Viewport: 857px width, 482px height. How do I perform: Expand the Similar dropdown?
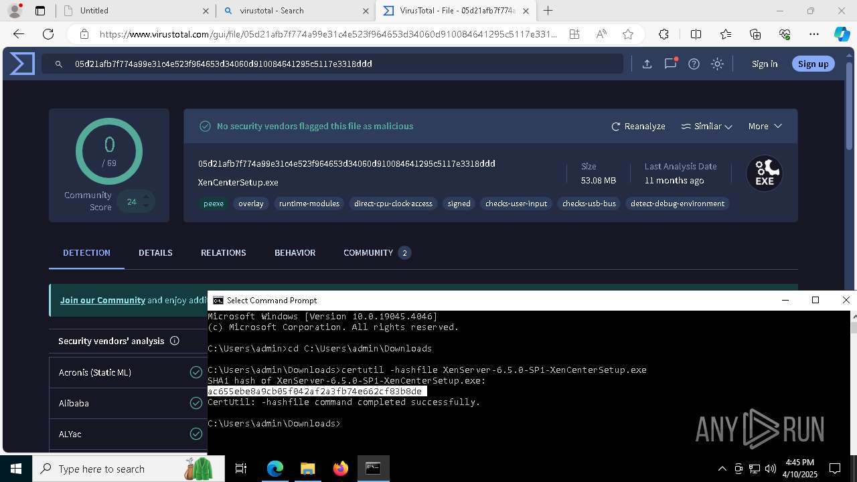pos(706,126)
